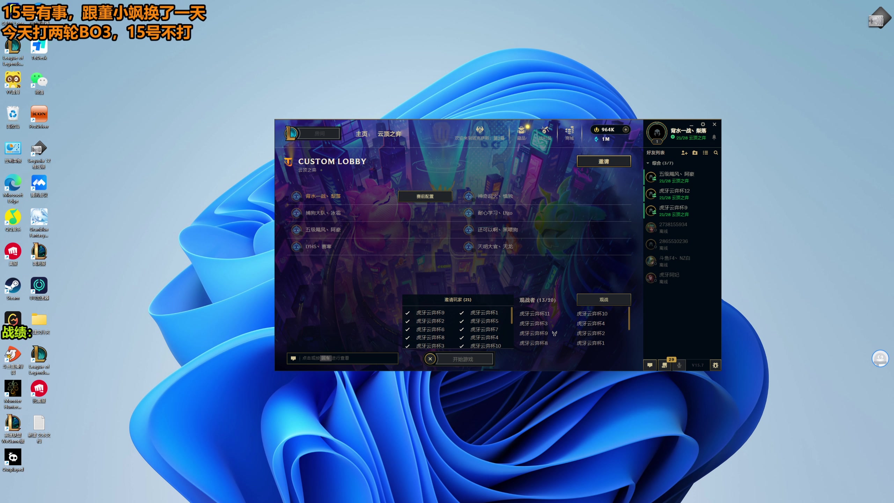Viewport: 894px width, 503px height.
Task: Click the 邀请 invite button
Action: 603,161
